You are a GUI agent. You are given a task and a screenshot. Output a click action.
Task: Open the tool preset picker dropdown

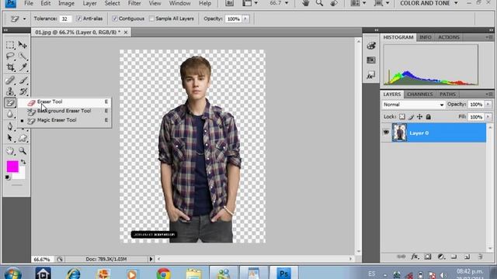coord(24,19)
